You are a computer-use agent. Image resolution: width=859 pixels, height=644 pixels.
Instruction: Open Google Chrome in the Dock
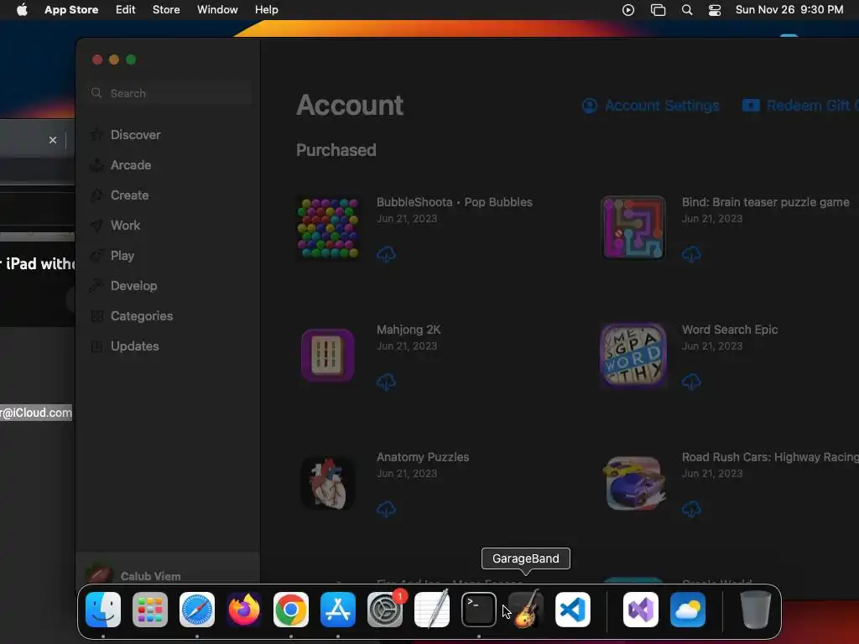[x=291, y=610]
